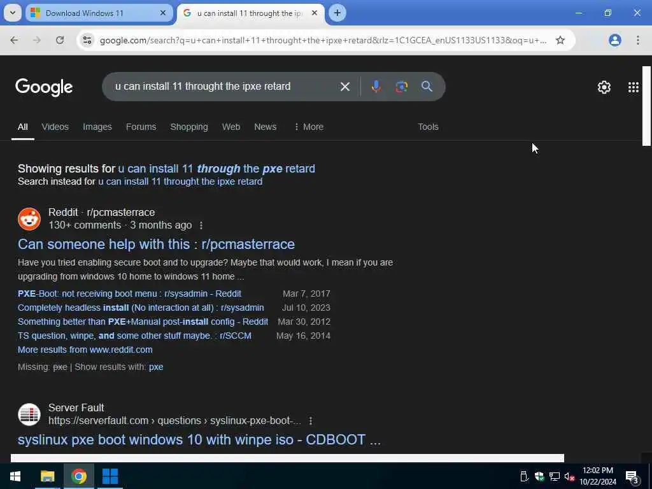Viewport: 652px width, 489px height.
Task: Open 'Completely headless install' sysadmin link
Action: pyautogui.click(x=141, y=308)
